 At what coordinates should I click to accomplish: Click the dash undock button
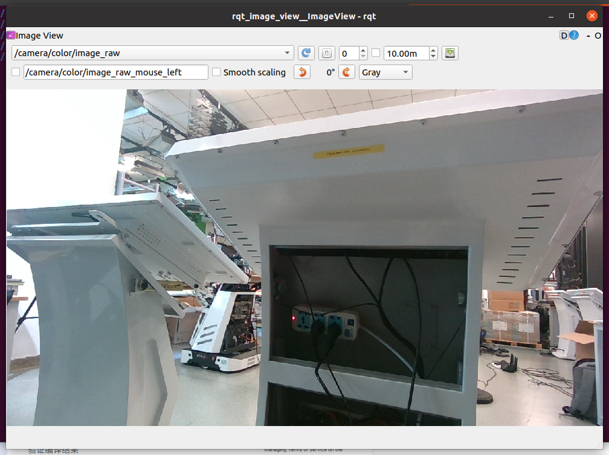click(588, 36)
